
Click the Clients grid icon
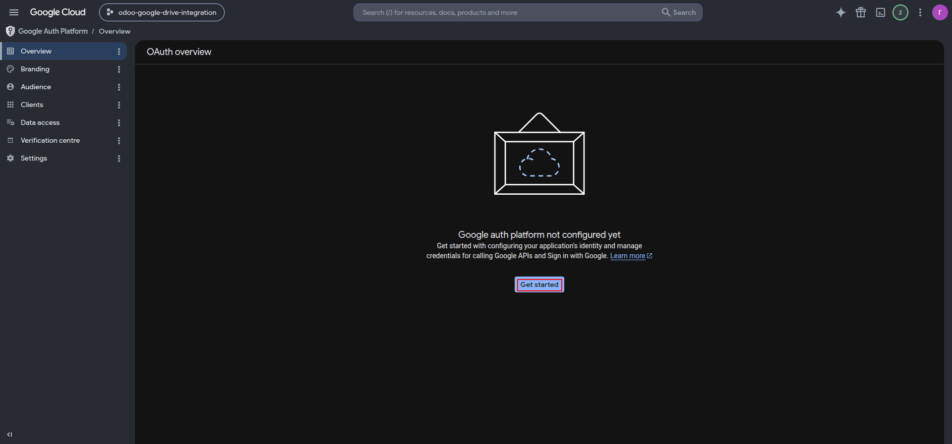[x=10, y=105]
